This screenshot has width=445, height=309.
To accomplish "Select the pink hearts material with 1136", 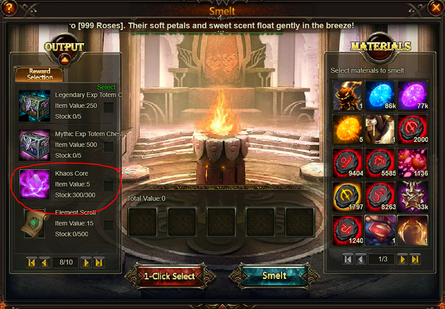I will (413, 163).
